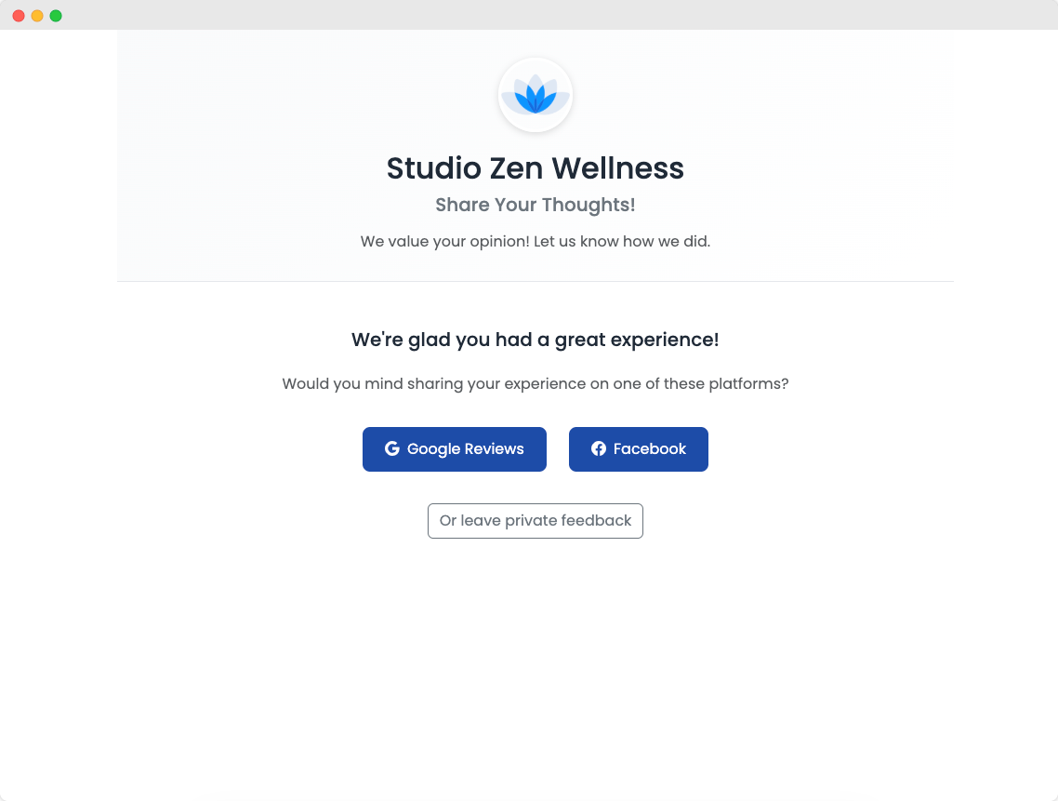Click the Google G icon
This screenshot has height=801, width=1058.
tap(392, 449)
